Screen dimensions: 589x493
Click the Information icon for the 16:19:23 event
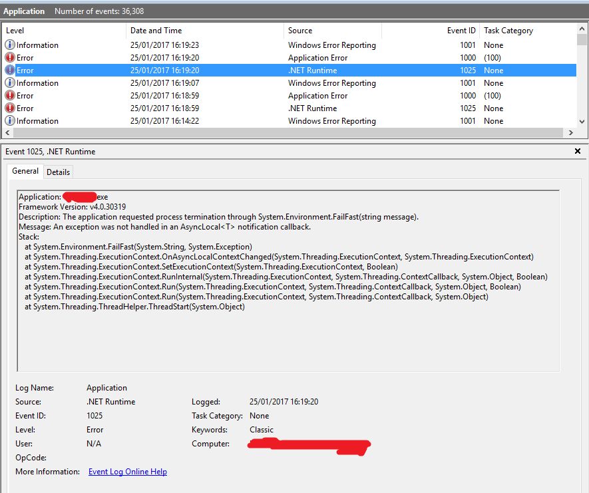[10, 45]
